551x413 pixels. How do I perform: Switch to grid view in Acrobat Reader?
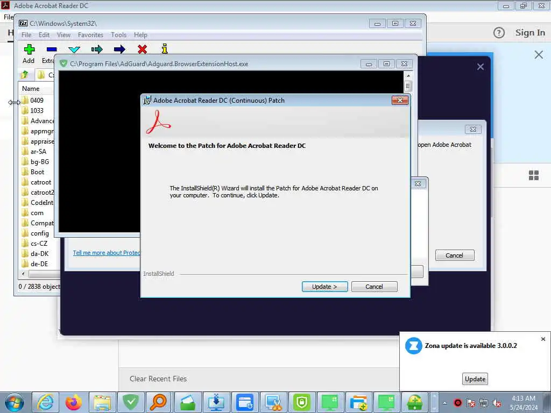point(533,175)
